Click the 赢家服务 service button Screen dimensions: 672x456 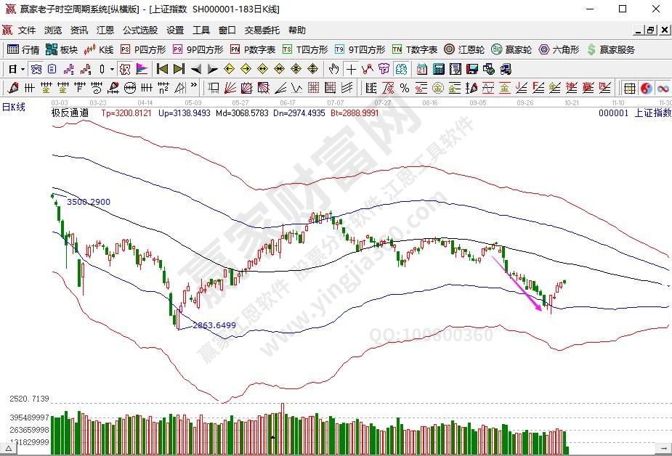tap(610, 49)
